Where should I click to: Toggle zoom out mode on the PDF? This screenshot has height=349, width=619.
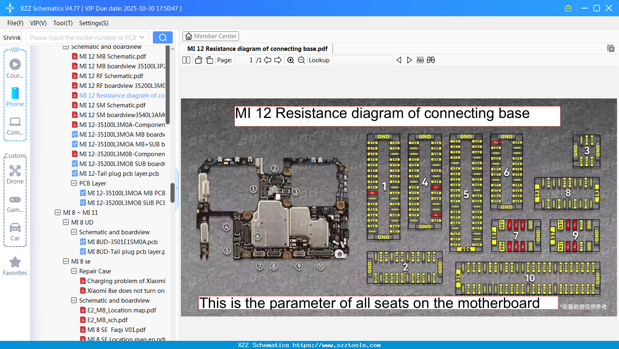301,60
